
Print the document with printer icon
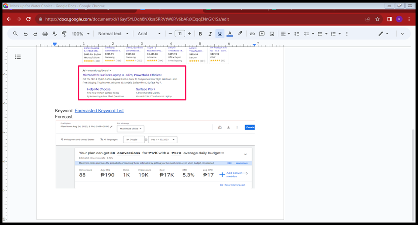point(45,34)
